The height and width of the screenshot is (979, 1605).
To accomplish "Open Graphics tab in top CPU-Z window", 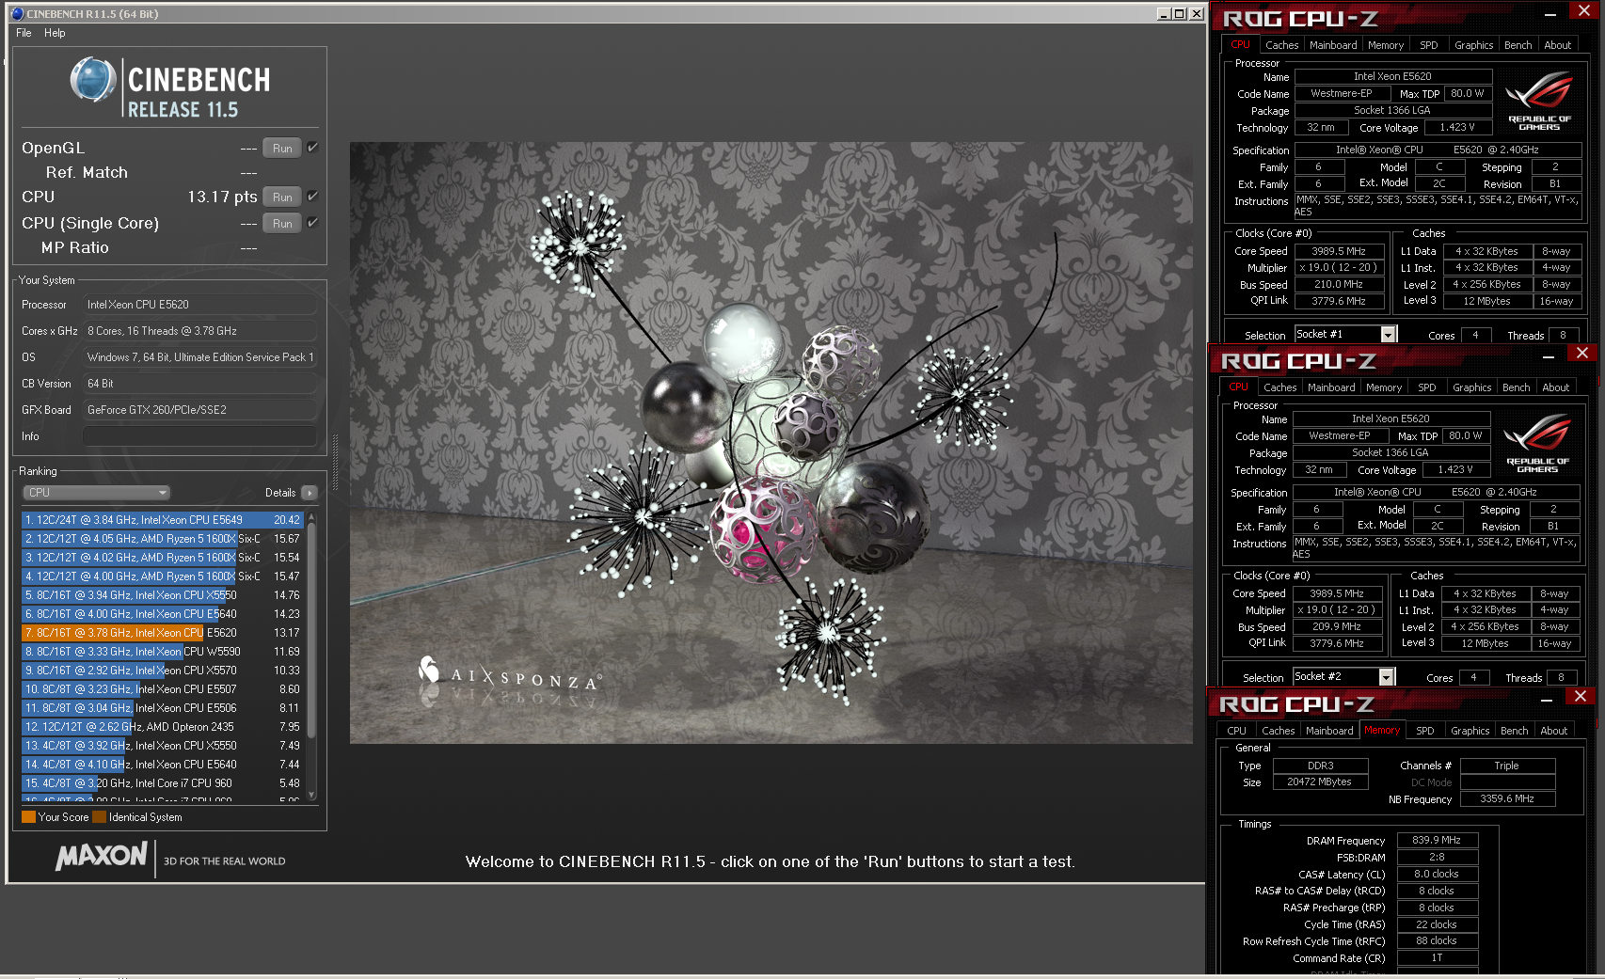I will pos(1473,45).
